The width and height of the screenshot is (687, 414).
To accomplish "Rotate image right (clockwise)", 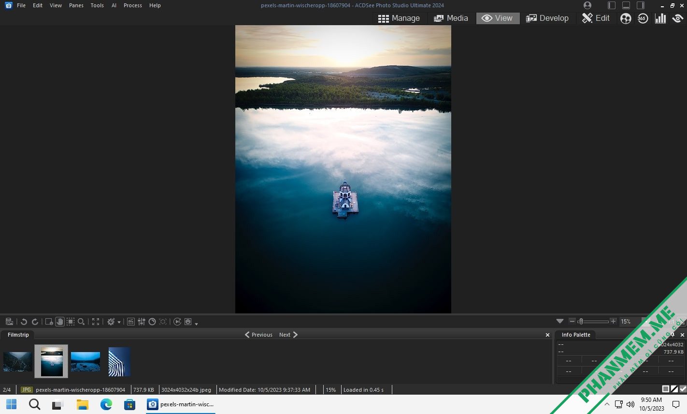I will click(35, 322).
